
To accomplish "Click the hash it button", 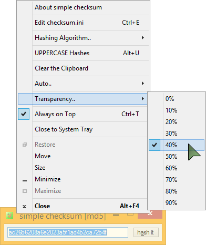I will 146,232.
